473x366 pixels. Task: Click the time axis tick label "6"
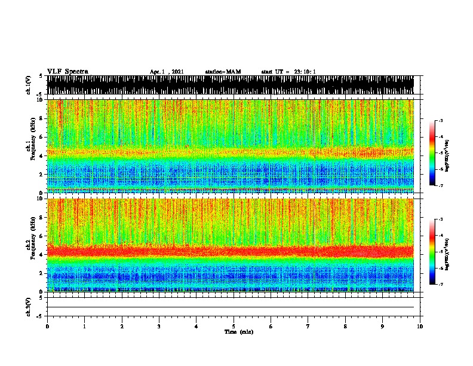(271, 327)
